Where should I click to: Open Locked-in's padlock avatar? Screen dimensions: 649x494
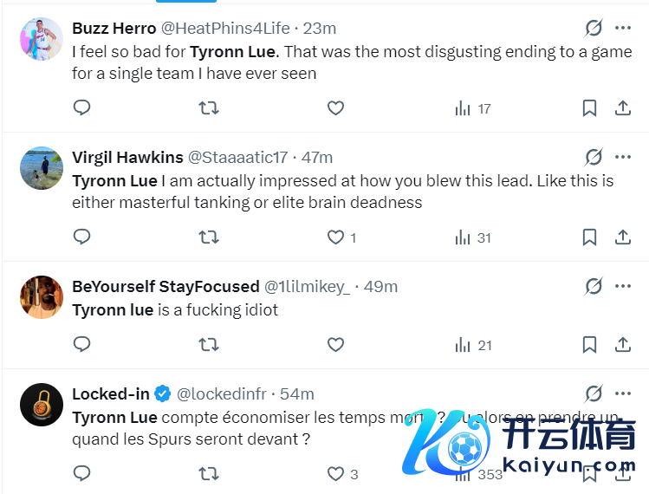tap(42, 405)
